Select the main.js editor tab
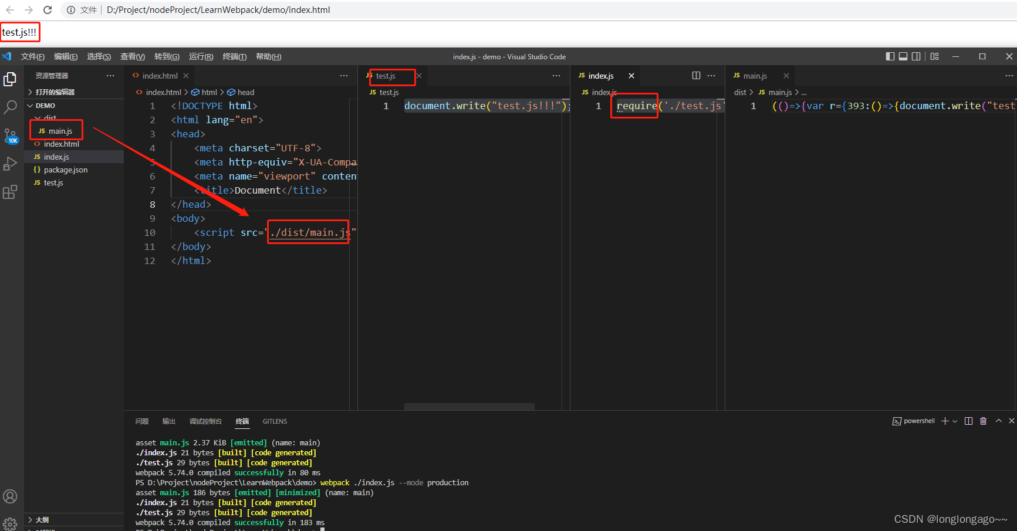 [755, 76]
